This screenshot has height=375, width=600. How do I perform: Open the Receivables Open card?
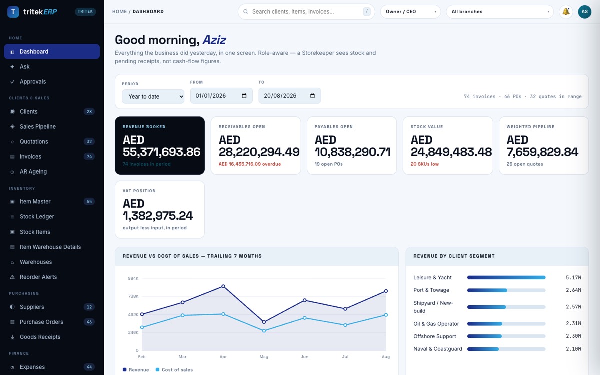(x=256, y=146)
